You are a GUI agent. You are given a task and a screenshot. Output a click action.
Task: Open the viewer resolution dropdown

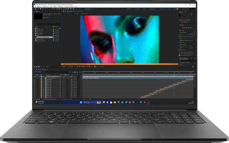click(71, 67)
